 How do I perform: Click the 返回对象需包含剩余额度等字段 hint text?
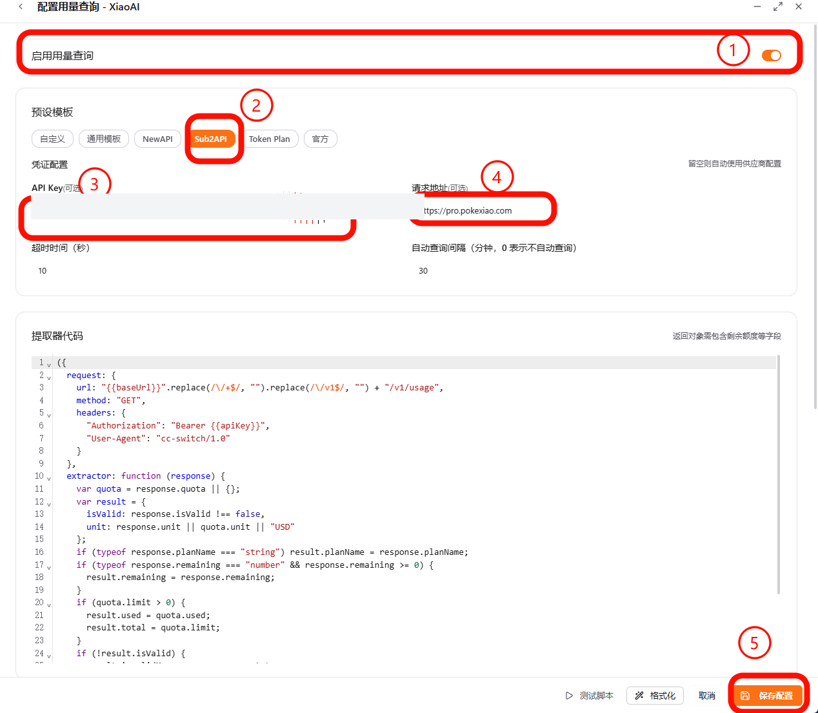click(x=727, y=336)
